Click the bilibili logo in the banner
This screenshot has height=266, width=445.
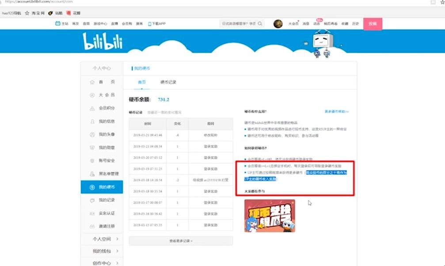coord(103,41)
